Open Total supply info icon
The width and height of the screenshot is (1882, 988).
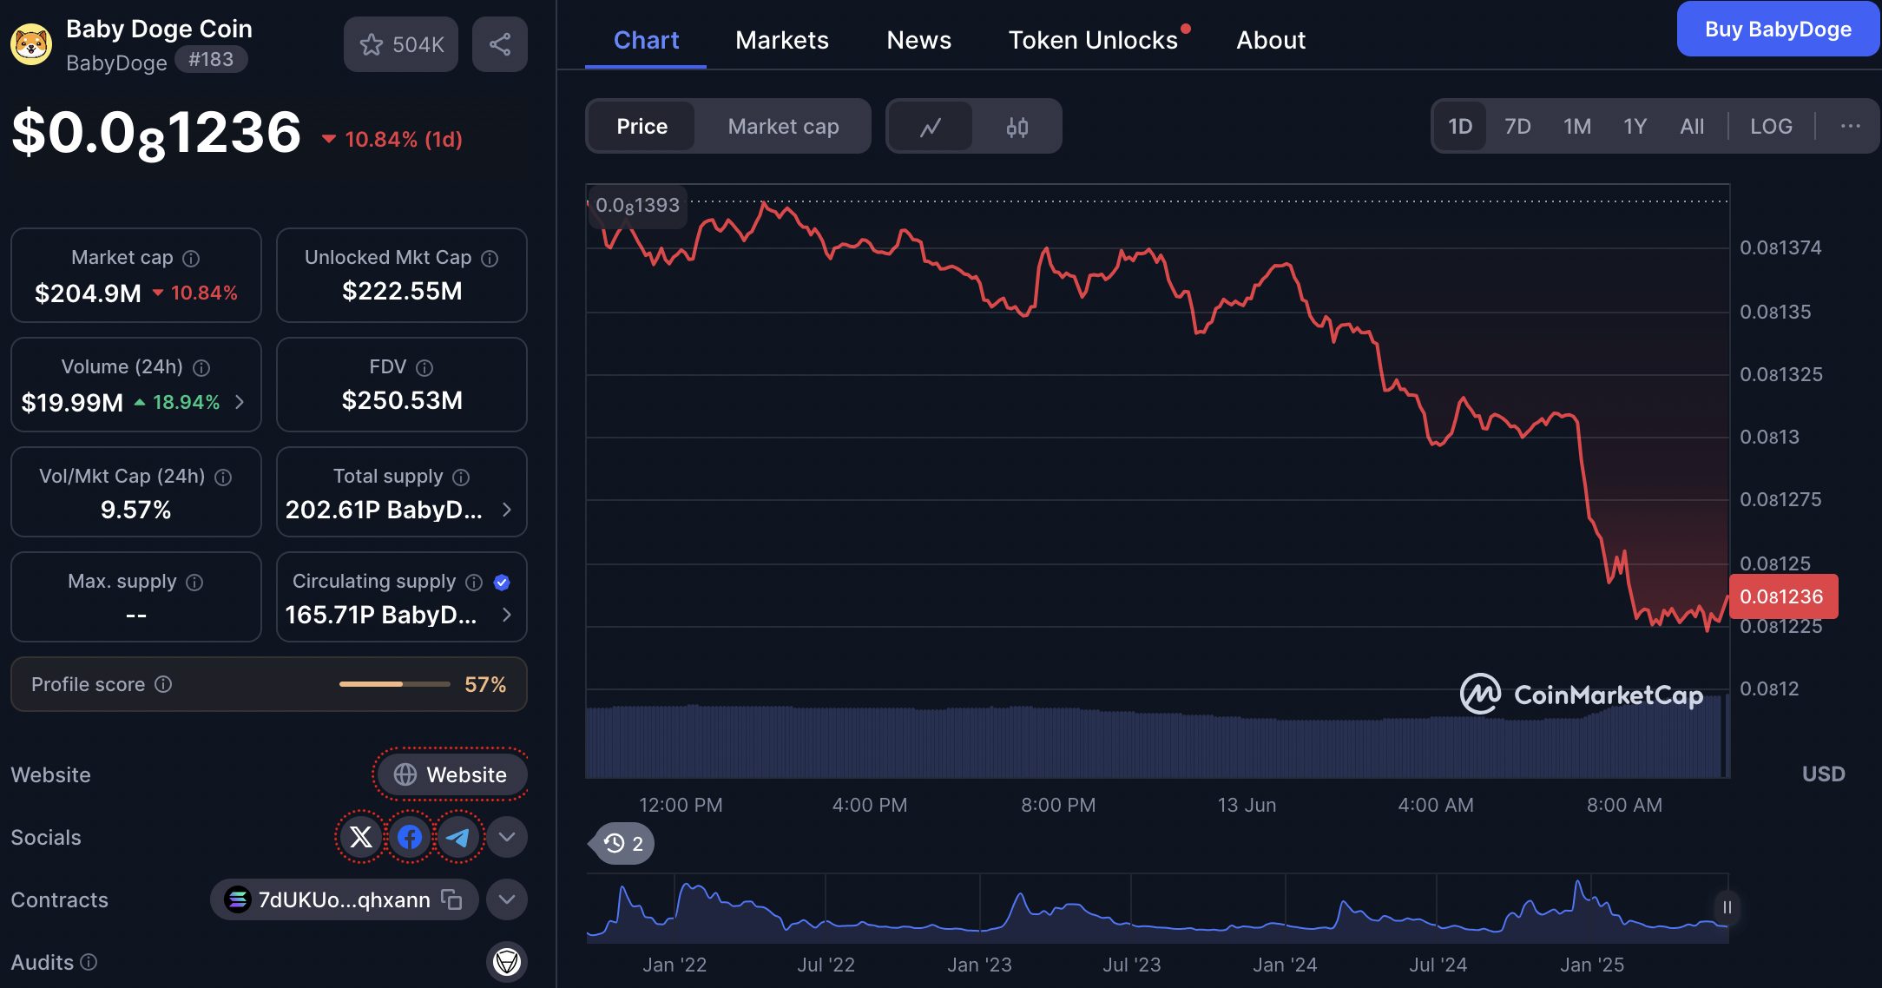click(x=461, y=478)
